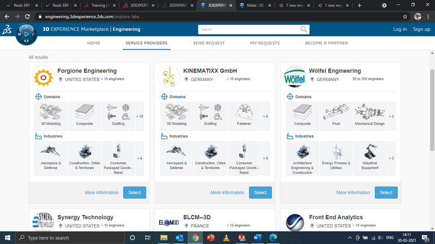Open MY REQUESTS tab
Viewport: 435px width, 244px height.
pyautogui.click(x=265, y=43)
